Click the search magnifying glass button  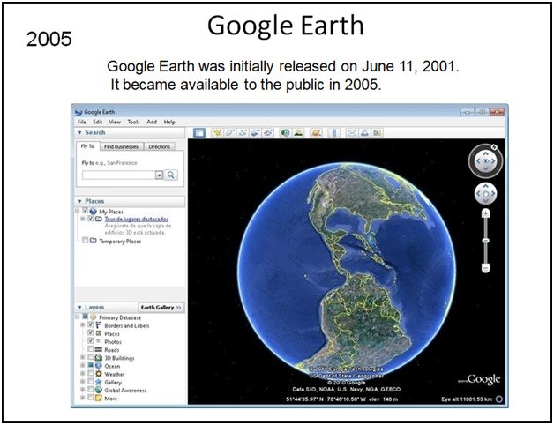tap(172, 175)
